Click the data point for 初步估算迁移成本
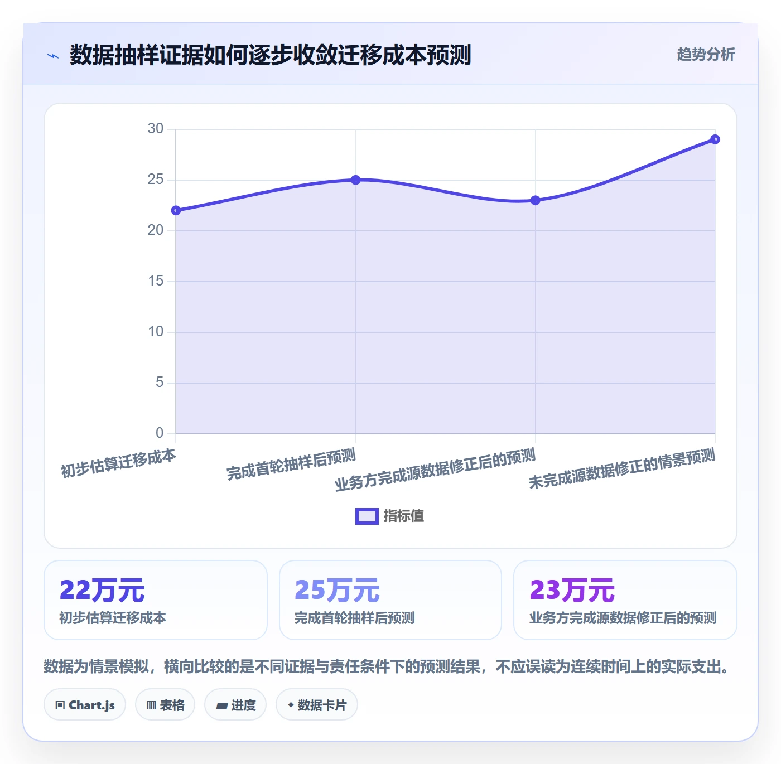The height and width of the screenshot is (764, 781). (176, 210)
